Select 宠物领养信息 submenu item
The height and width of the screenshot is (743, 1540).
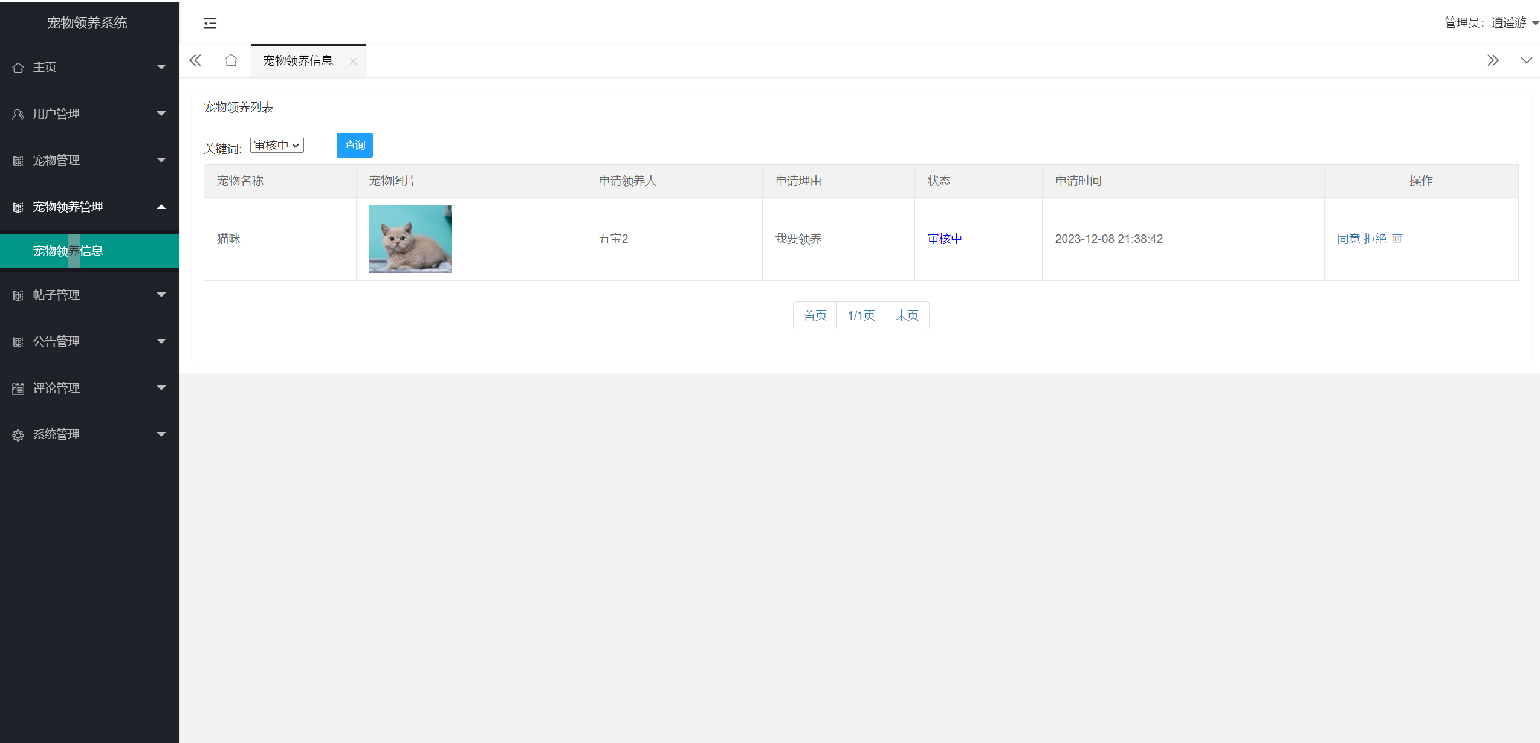pyautogui.click(x=68, y=251)
